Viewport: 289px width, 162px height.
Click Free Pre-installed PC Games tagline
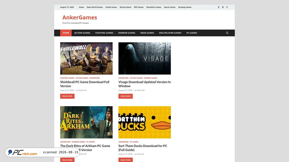pyautogui.click(x=76, y=23)
